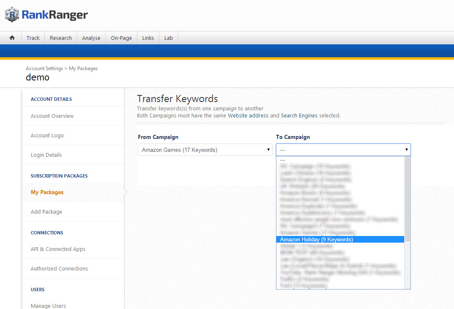Click the CONNECTIONS section header
Image resolution: width=454 pixels, height=309 pixels.
[x=47, y=233]
